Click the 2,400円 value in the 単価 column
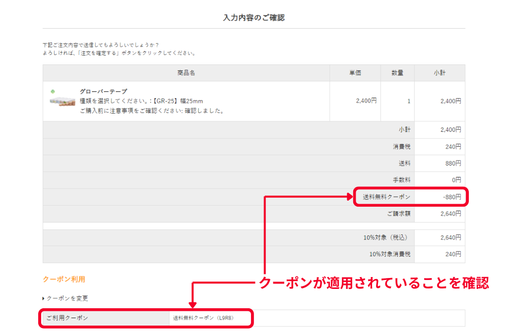The width and height of the screenshot is (508, 336). pyautogui.click(x=366, y=101)
